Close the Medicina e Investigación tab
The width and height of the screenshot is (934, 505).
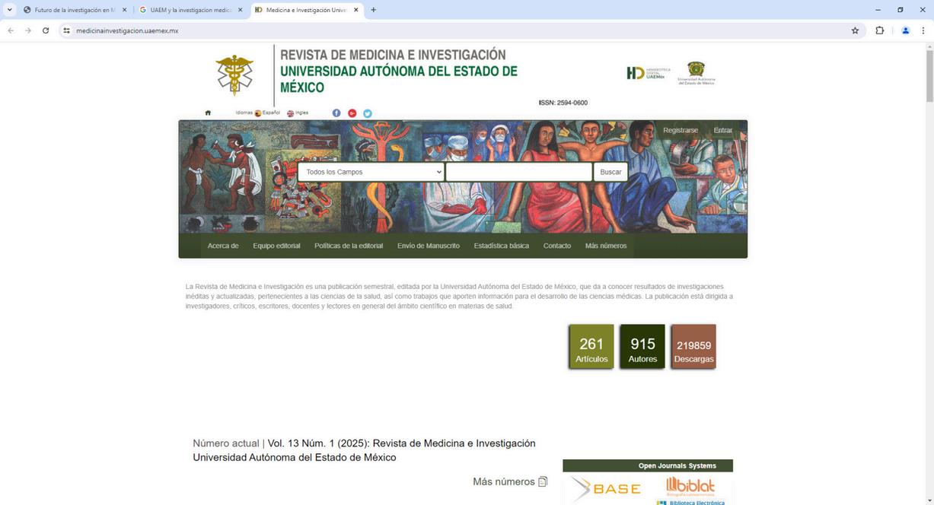355,10
